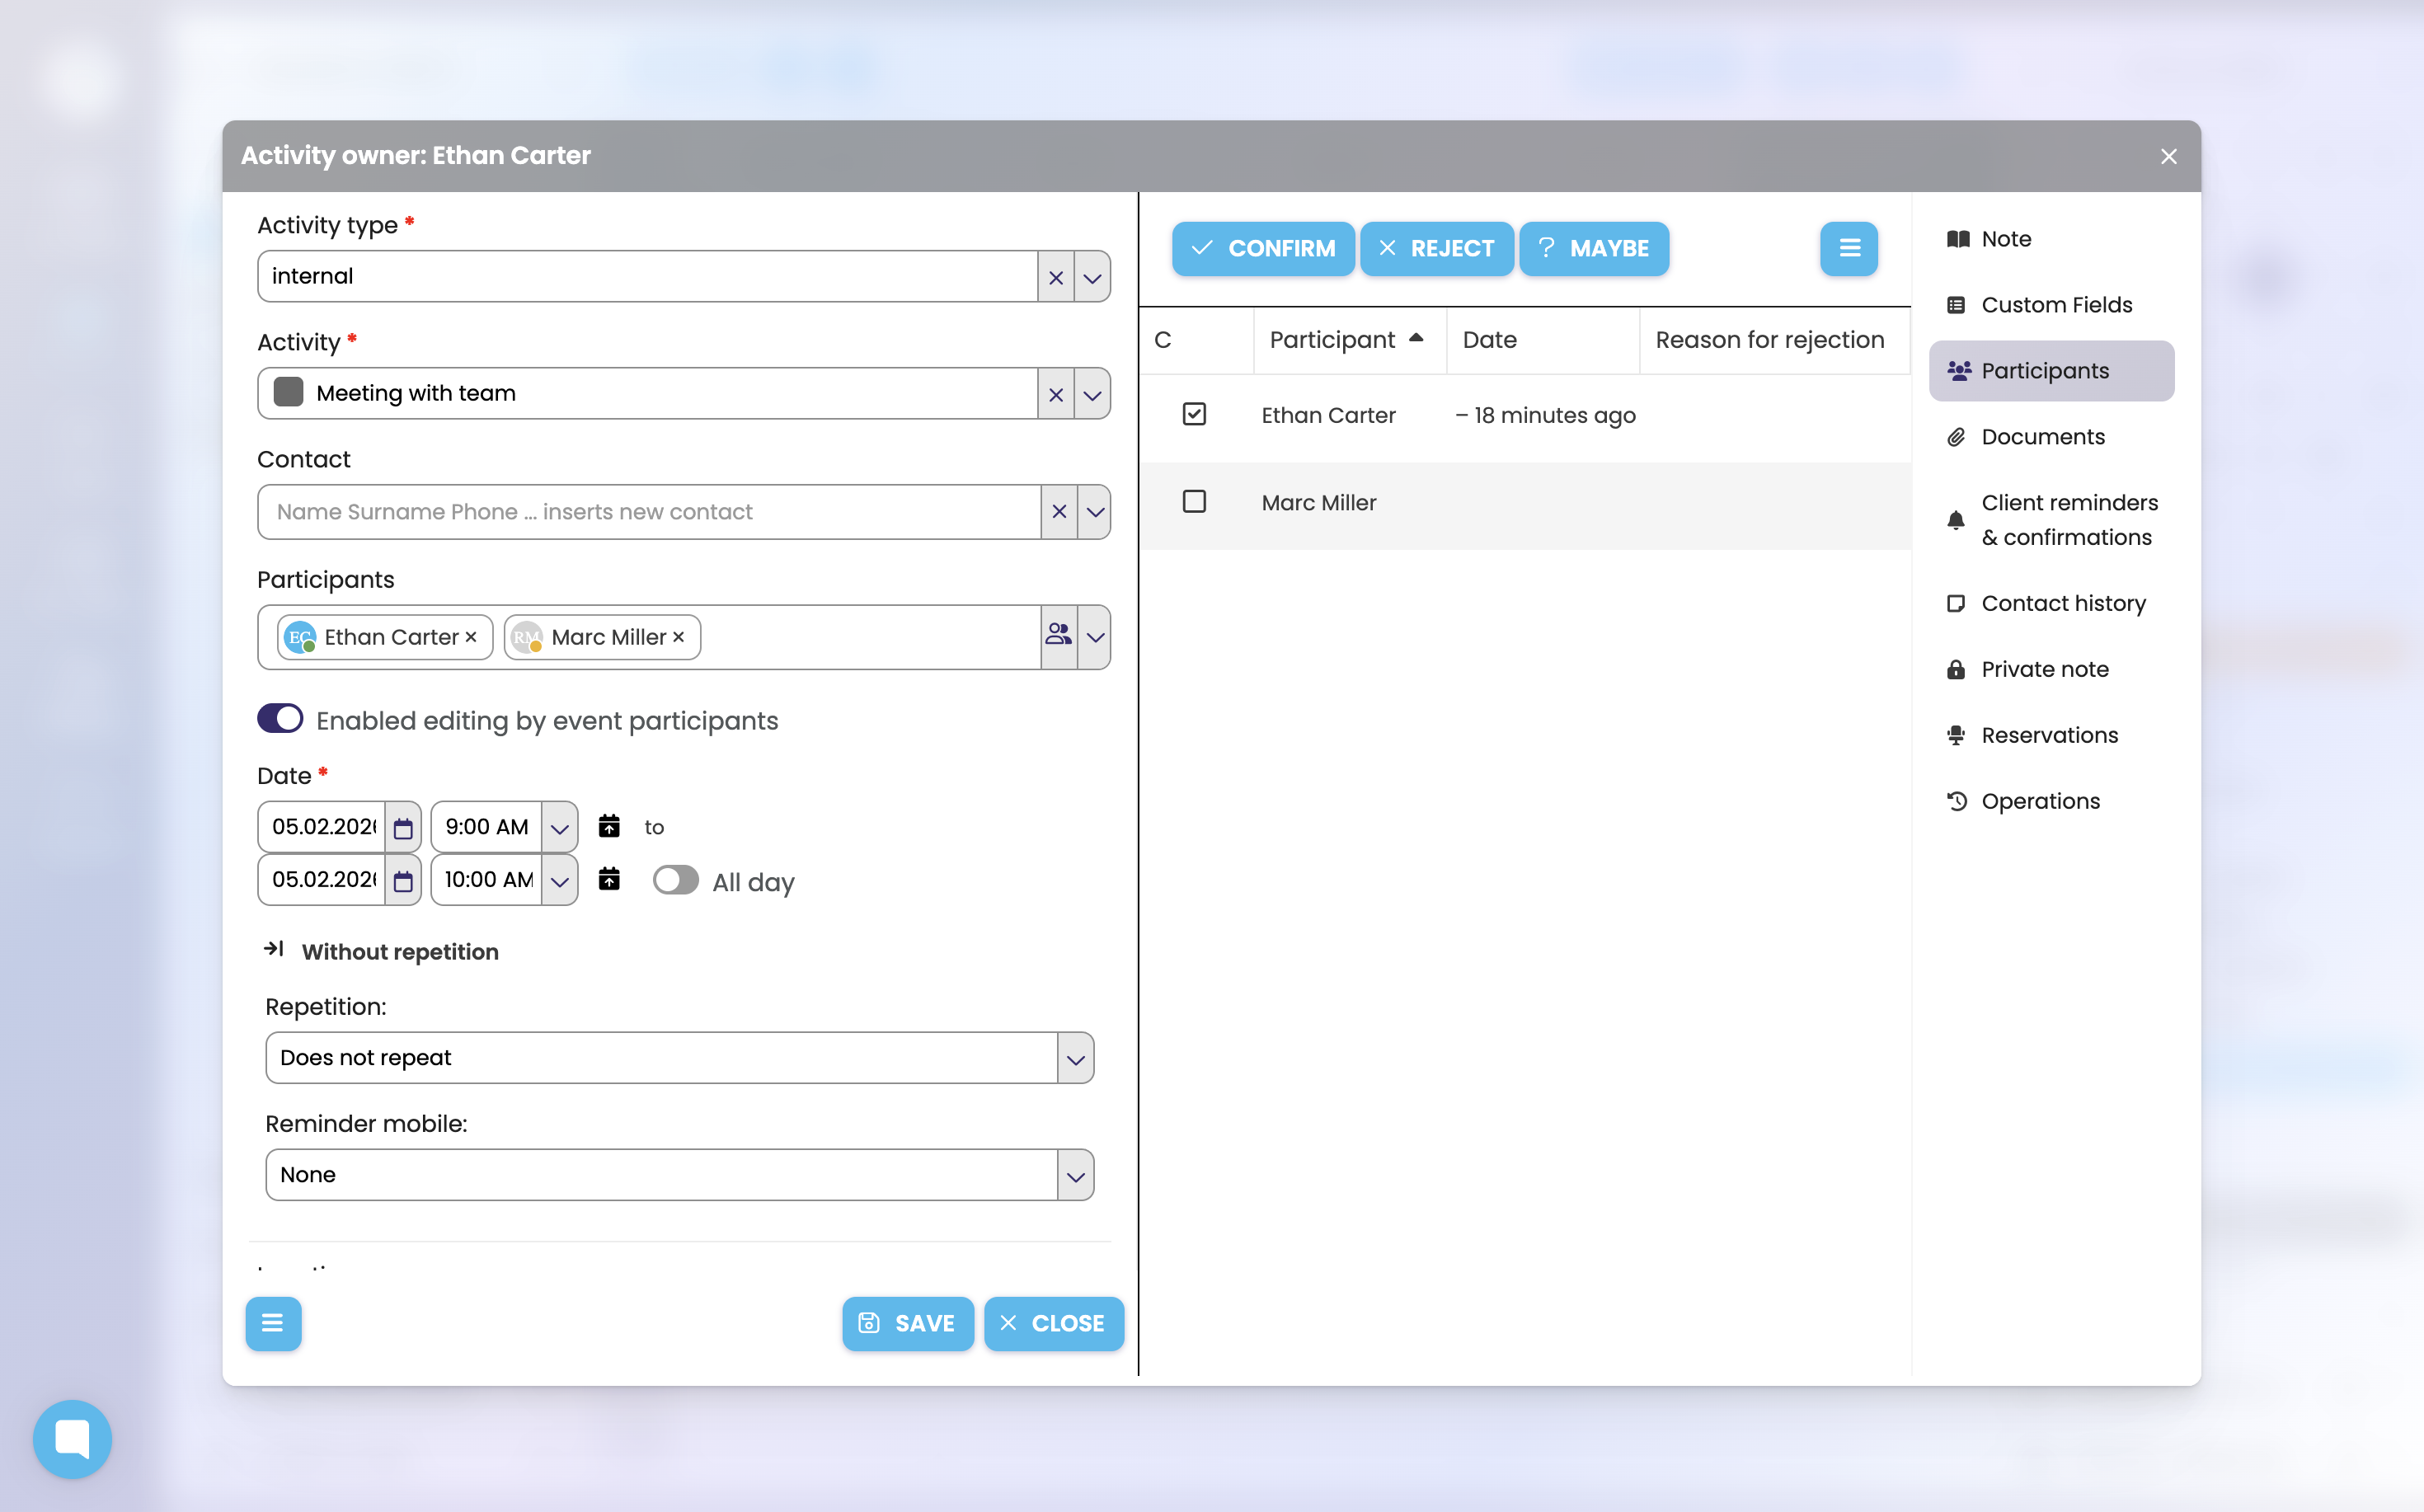This screenshot has height=1512, width=2424.
Task: Expand the 9:00 AM time dropdown
Action: click(559, 827)
